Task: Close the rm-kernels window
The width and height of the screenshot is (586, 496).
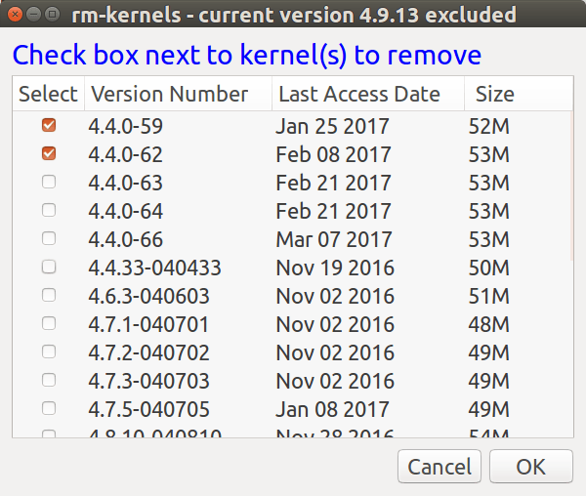Action: (x=17, y=15)
